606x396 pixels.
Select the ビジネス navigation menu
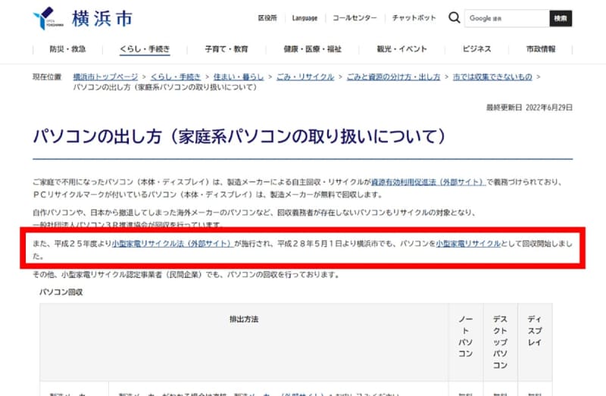[477, 49]
